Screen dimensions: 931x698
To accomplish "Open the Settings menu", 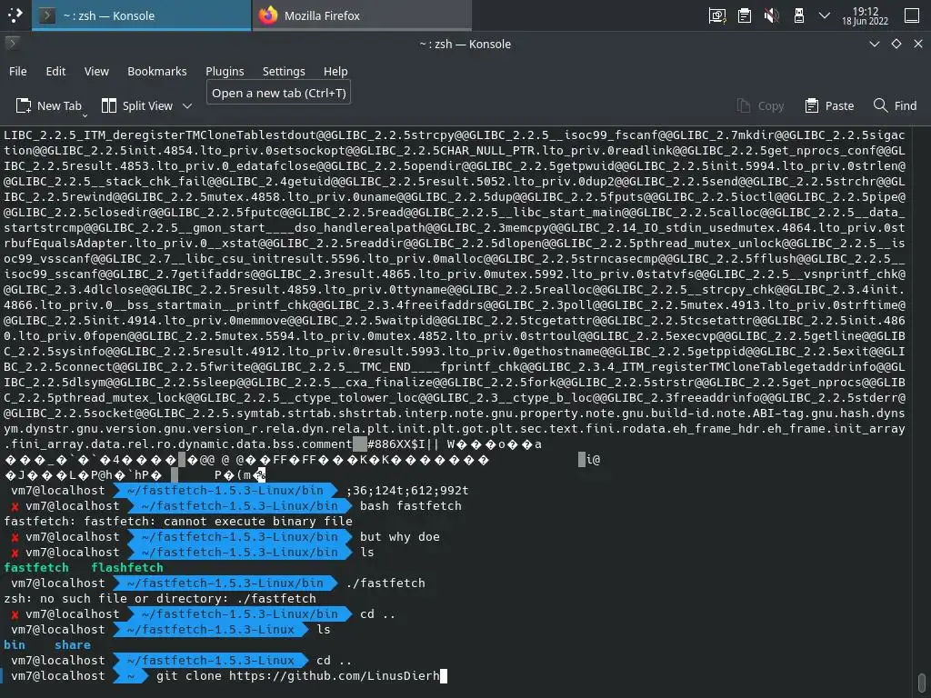I will click(284, 71).
